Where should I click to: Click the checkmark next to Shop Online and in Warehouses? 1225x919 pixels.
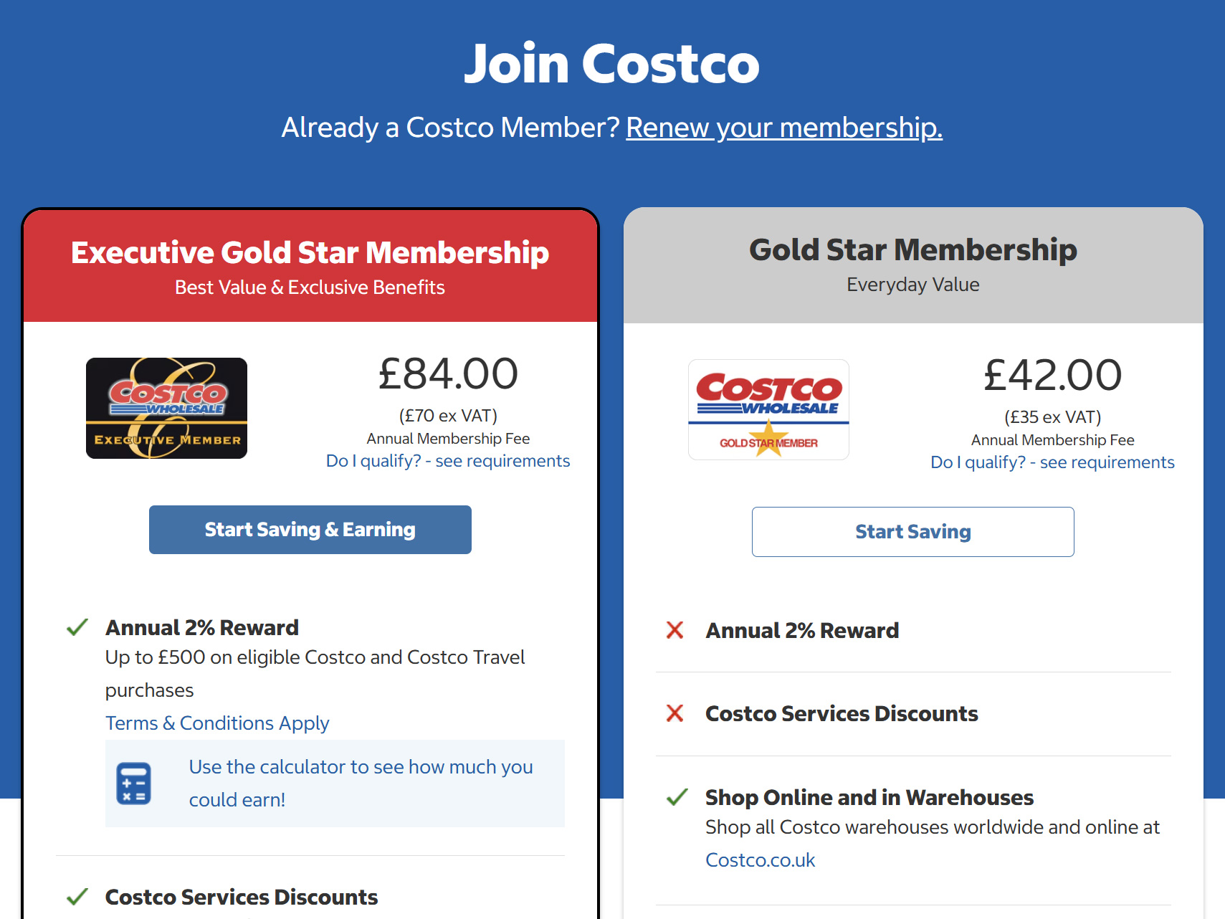[x=675, y=796]
